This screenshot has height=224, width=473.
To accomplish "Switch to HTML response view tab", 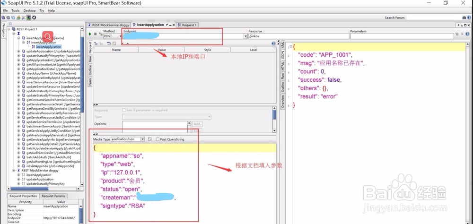I will (283, 66).
